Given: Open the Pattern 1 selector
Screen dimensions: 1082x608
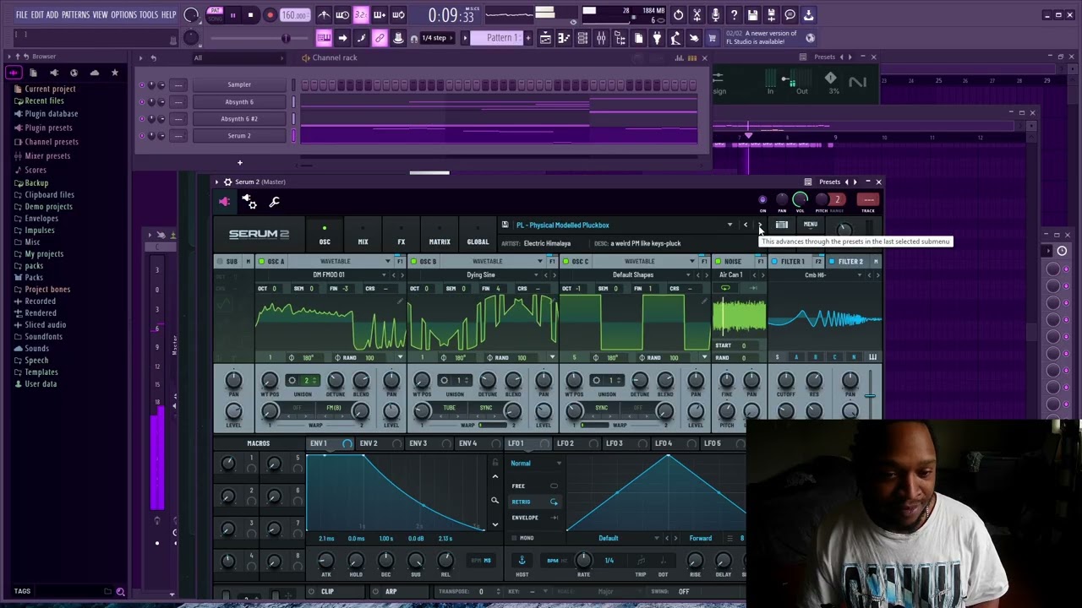Looking at the screenshot, I should [502, 38].
